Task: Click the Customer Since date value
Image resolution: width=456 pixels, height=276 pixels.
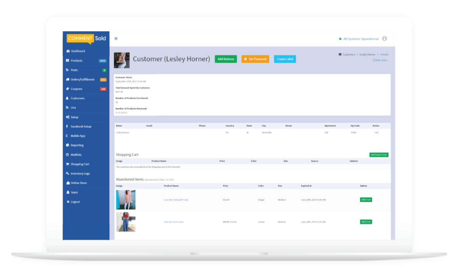Action: [x=131, y=81]
